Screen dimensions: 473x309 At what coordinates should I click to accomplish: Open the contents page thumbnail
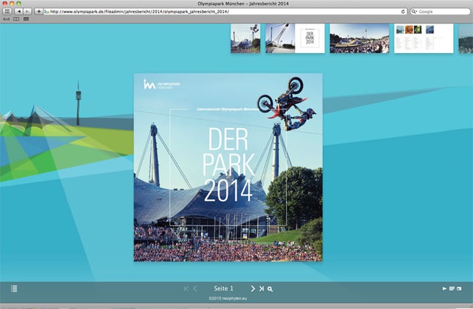point(423,38)
